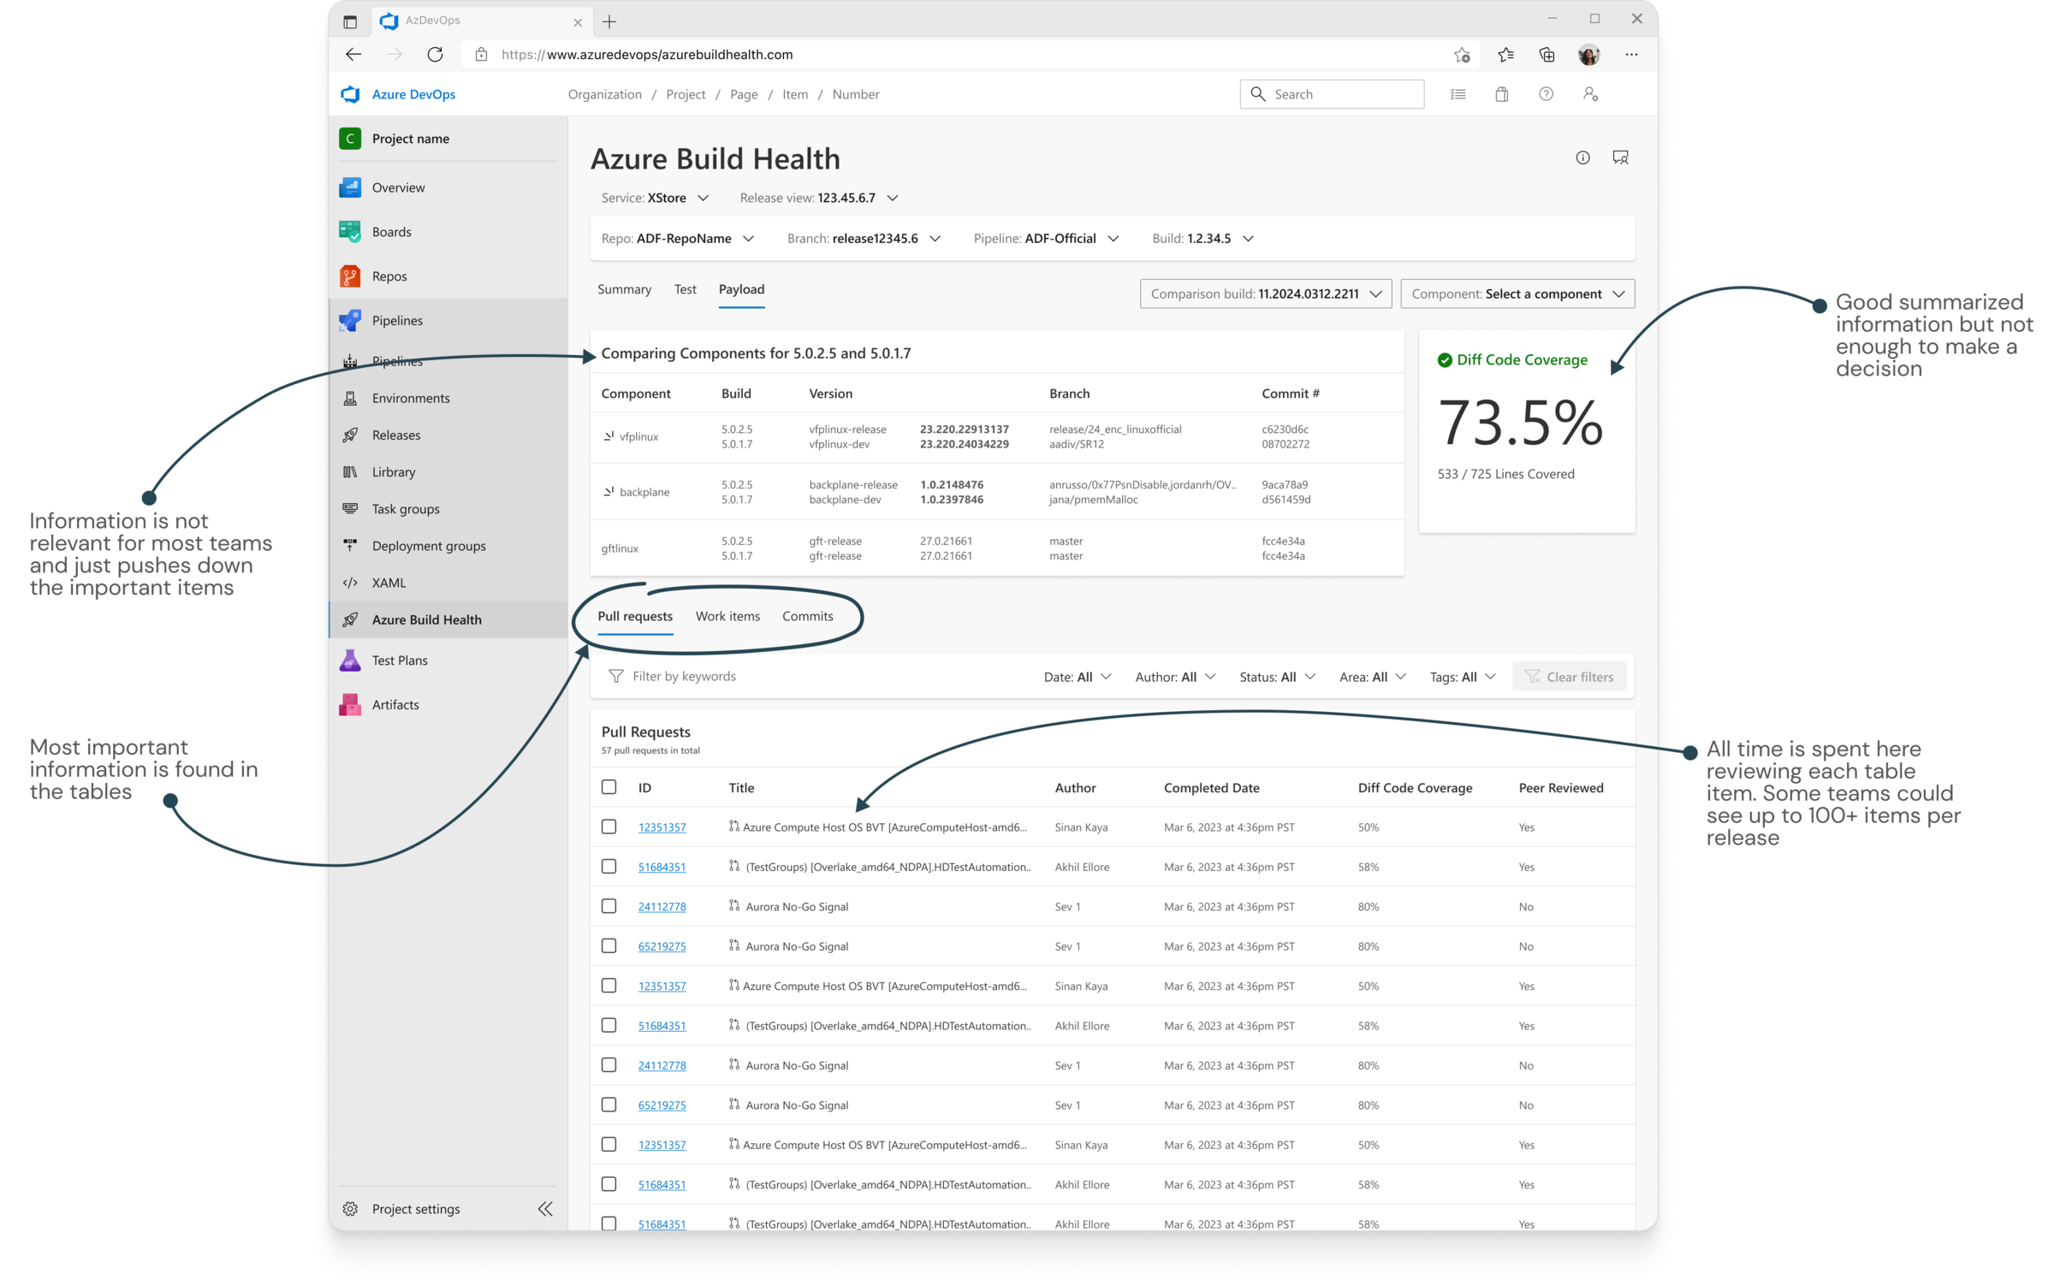Open the Status: All filter

[1277, 677]
